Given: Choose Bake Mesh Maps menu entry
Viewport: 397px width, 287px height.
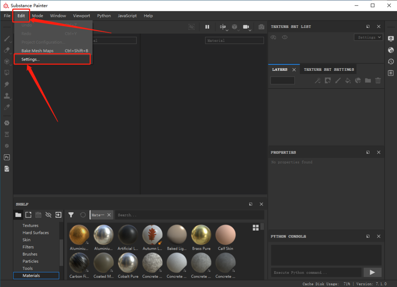Looking at the screenshot, I should pos(53,51).
